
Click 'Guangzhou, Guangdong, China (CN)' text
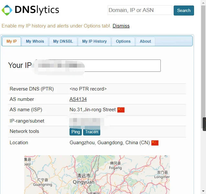pos(110,143)
